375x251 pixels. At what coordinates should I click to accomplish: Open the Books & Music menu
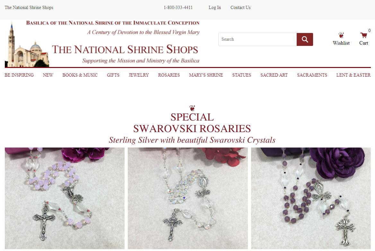coord(80,75)
